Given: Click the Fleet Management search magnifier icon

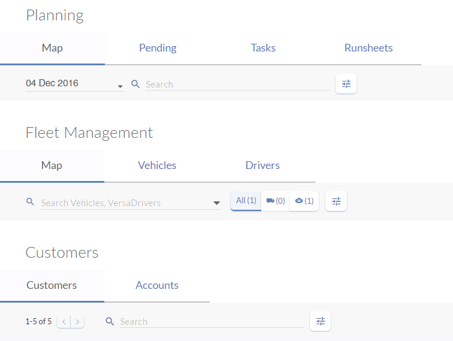Looking at the screenshot, I should click(x=31, y=202).
